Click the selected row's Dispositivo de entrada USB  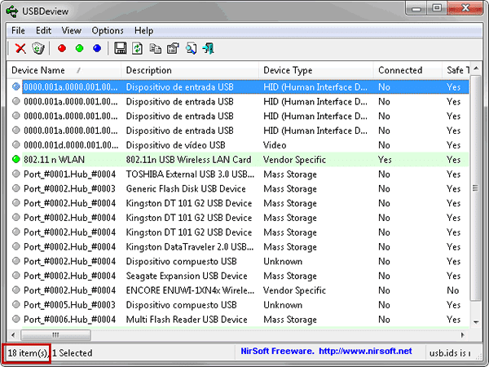pos(179,87)
